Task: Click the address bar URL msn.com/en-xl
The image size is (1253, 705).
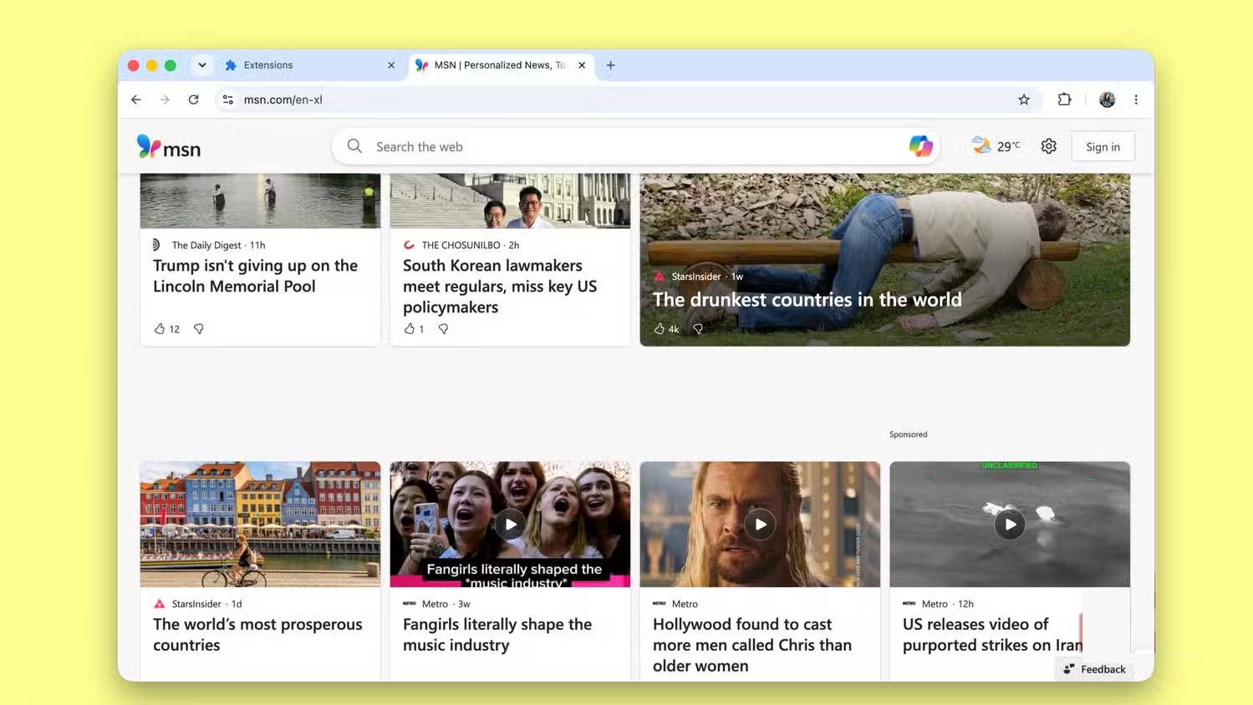Action: click(x=283, y=99)
